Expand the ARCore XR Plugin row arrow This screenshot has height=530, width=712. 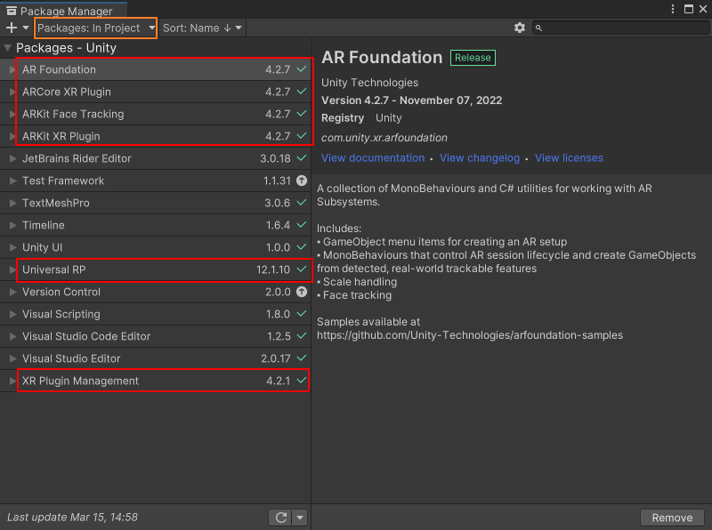coord(12,92)
